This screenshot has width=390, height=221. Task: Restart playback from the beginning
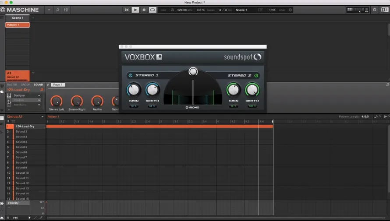pos(127,10)
